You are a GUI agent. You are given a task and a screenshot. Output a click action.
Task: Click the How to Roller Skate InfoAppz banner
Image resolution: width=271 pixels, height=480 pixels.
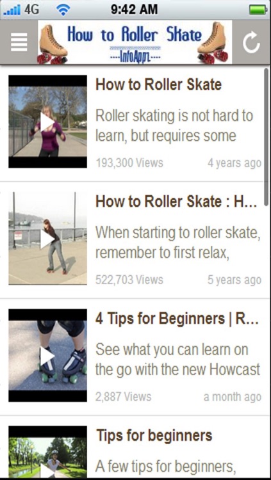click(x=135, y=42)
